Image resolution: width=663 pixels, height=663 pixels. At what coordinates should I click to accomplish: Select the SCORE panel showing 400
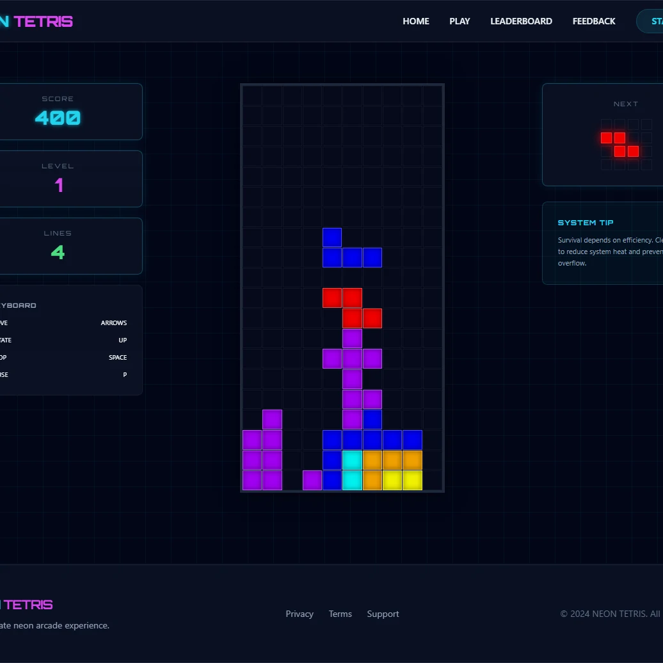coord(58,111)
